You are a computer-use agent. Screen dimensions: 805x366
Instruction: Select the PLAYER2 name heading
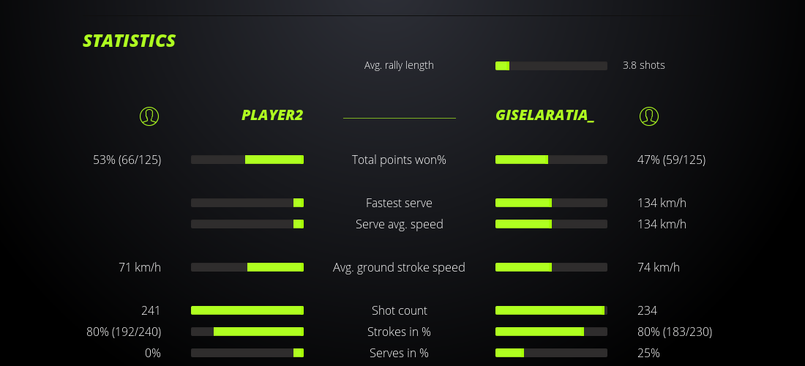[272, 115]
